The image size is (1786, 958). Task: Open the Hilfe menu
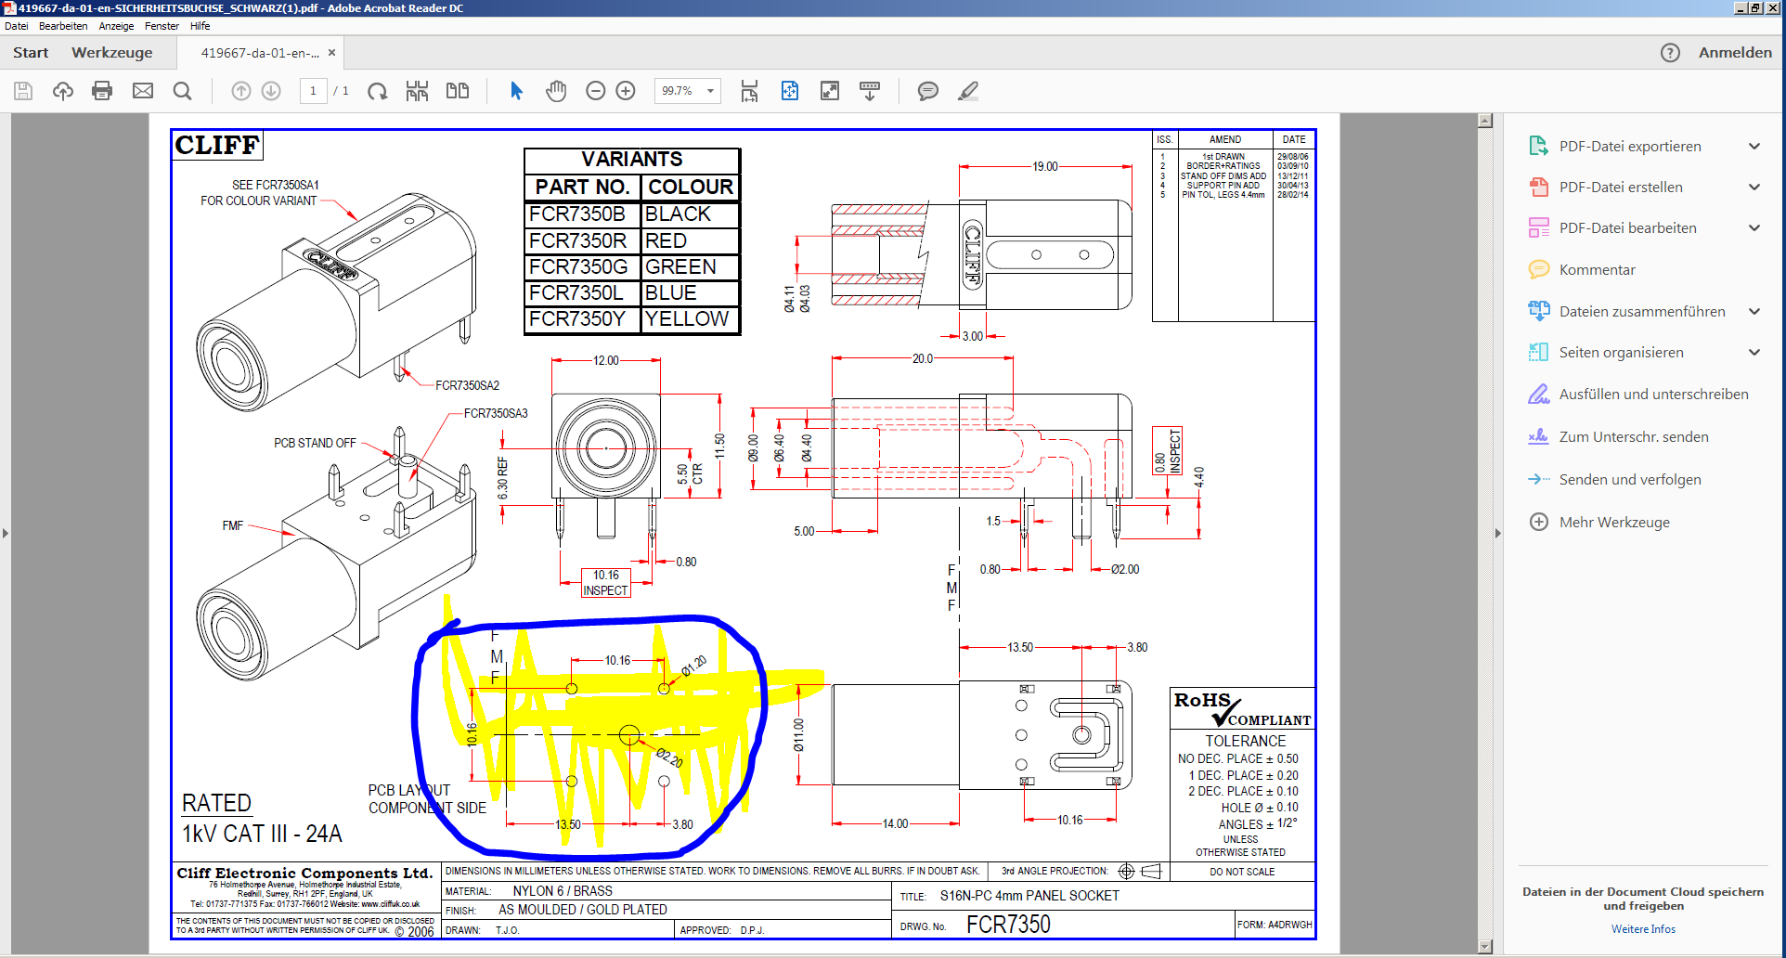pyautogui.click(x=200, y=26)
